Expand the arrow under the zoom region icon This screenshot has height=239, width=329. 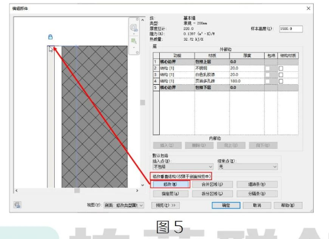[x=134, y=47]
